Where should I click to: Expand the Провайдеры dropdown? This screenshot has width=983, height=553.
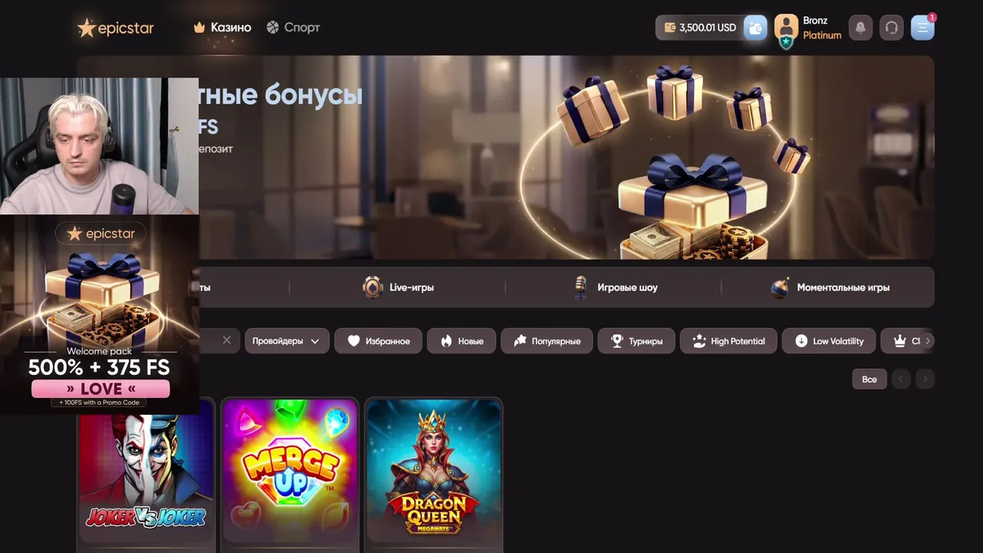pos(286,341)
